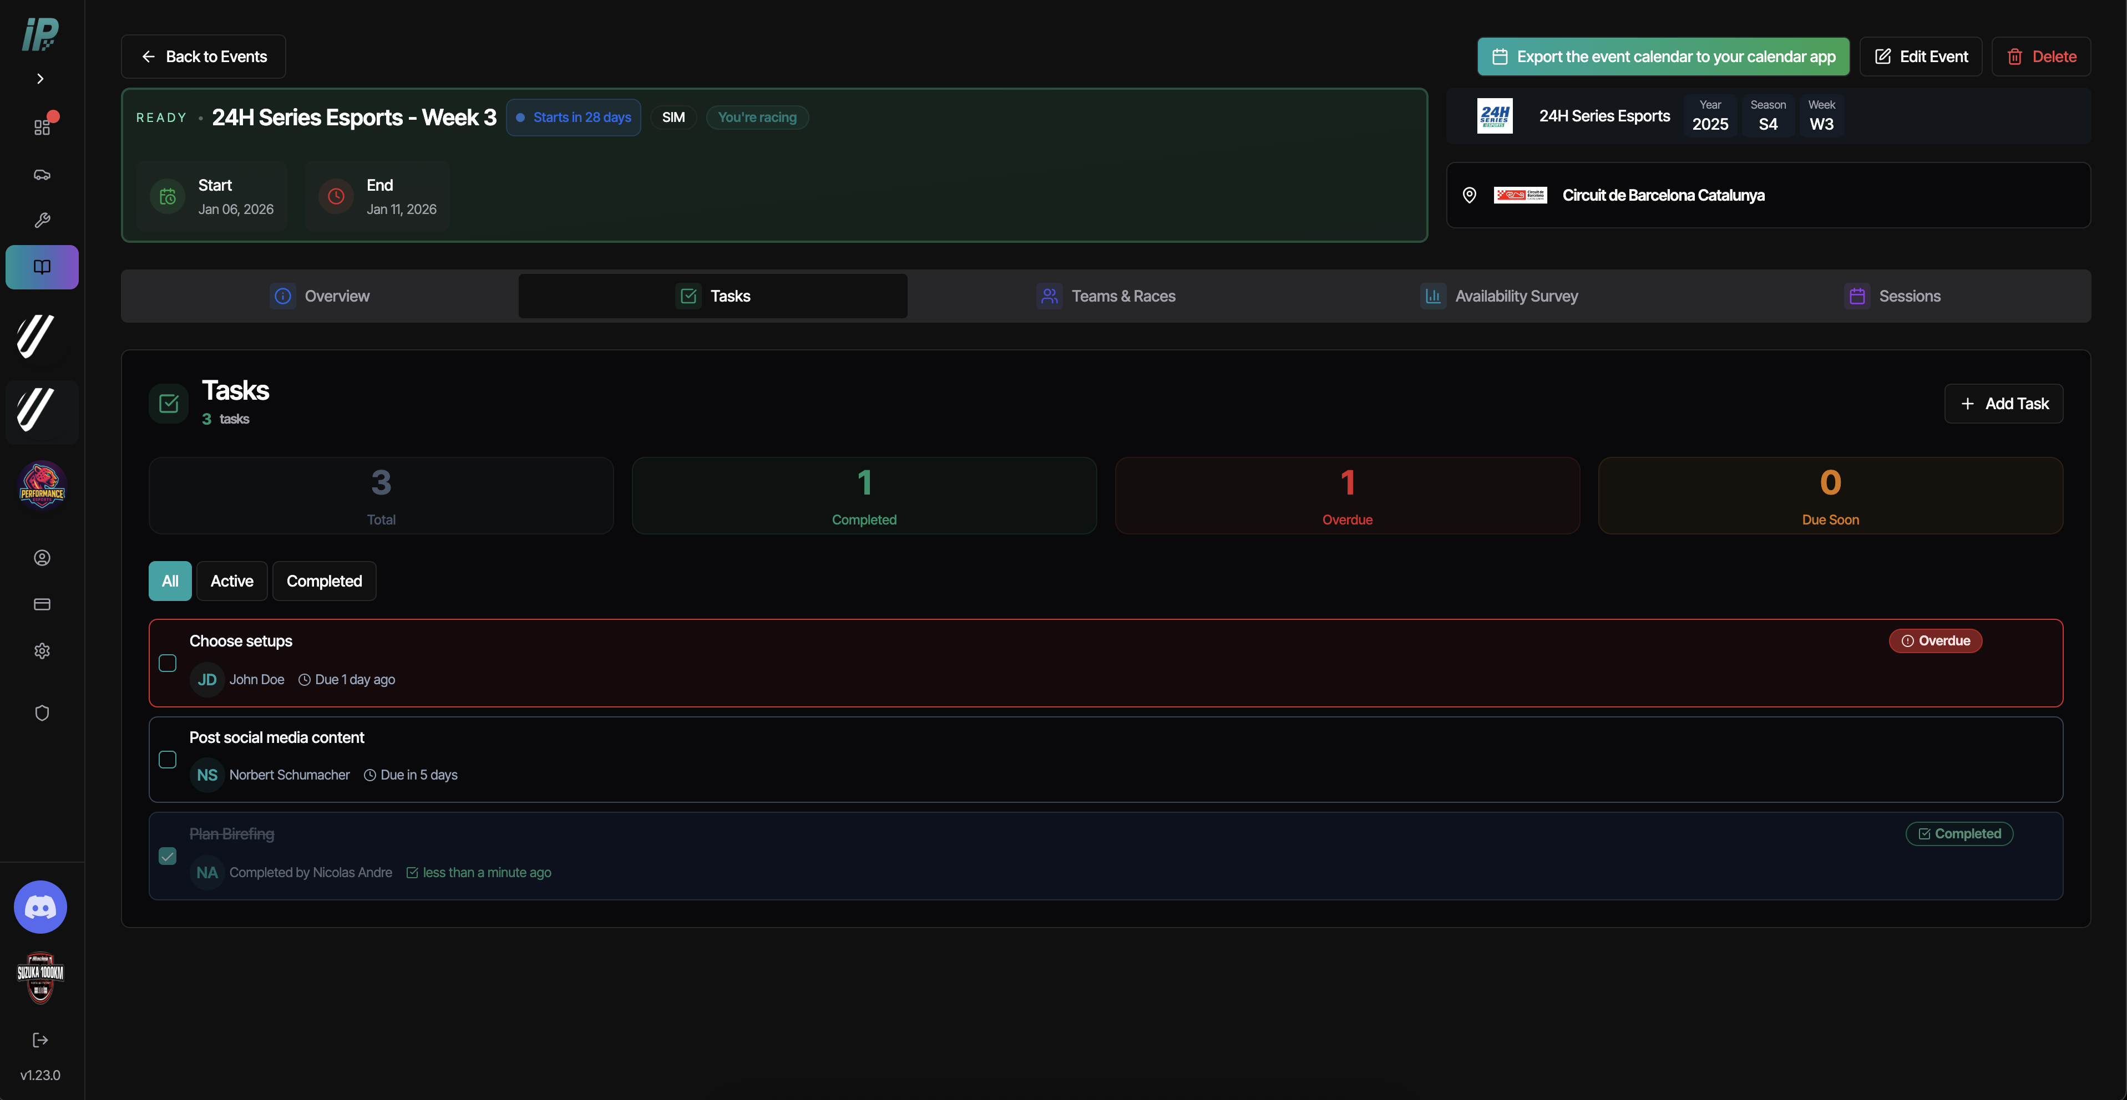Viewport: 2127px width, 1100px height.
Task: Select the Tasks tab
Action: point(712,296)
